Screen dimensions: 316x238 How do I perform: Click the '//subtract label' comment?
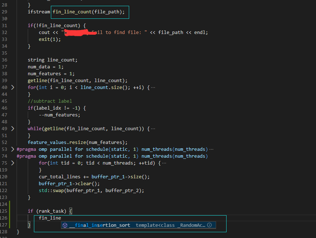pos(50,101)
